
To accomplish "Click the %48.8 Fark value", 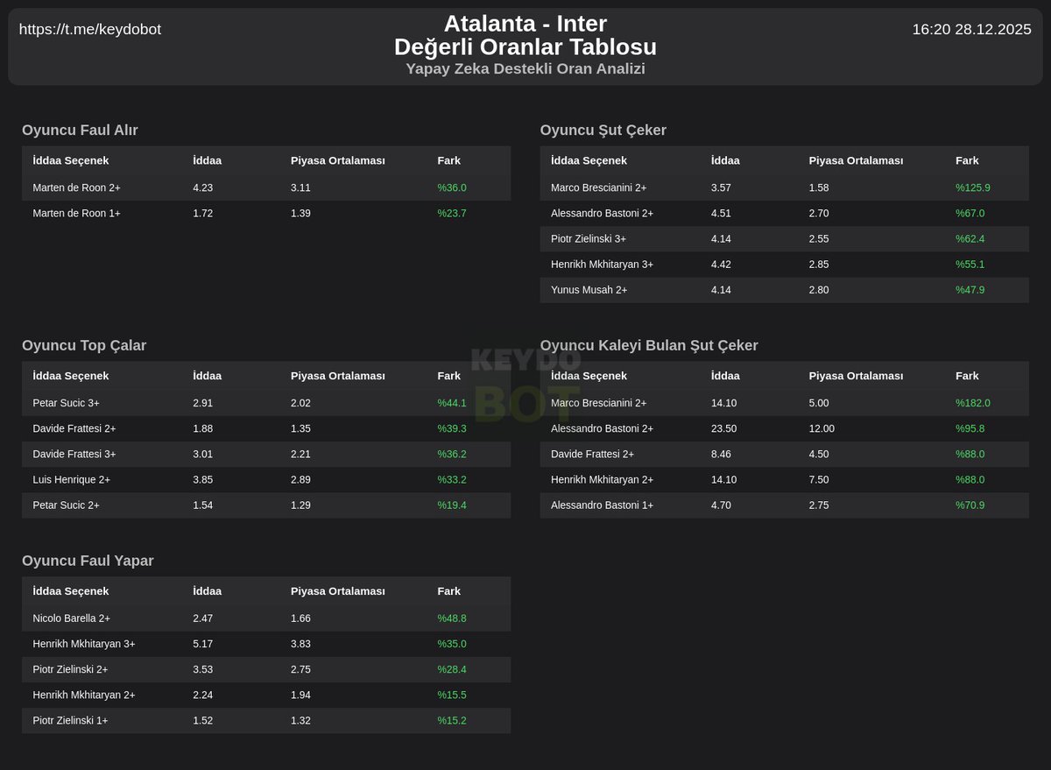I will pyautogui.click(x=452, y=618).
